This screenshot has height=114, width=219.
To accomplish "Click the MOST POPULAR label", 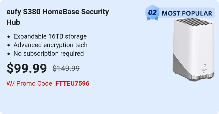I will tap(187, 13).
